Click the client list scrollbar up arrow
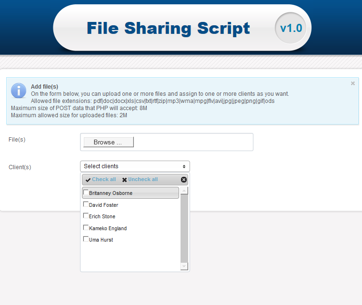 point(184,191)
